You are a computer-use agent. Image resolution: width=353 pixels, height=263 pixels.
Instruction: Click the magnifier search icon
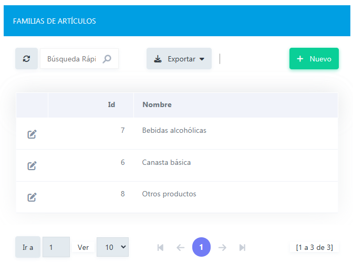tap(107, 59)
